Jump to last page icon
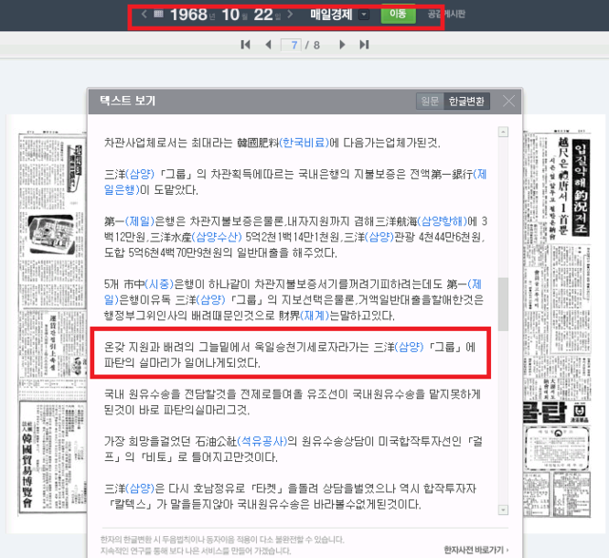The height and width of the screenshot is (558, 609). click(364, 45)
